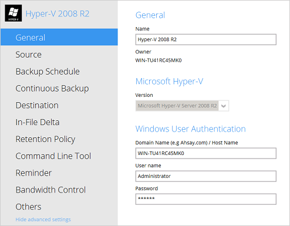This screenshot has height=226, width=290.
Task: Open Retention Policy settings
Action: pos(45,139)
